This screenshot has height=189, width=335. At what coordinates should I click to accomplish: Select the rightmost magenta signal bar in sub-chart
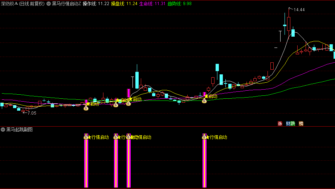point(204,161)
